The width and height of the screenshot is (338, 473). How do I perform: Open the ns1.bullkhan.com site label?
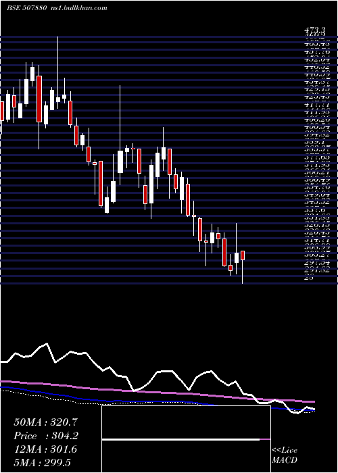coord(78,8)
